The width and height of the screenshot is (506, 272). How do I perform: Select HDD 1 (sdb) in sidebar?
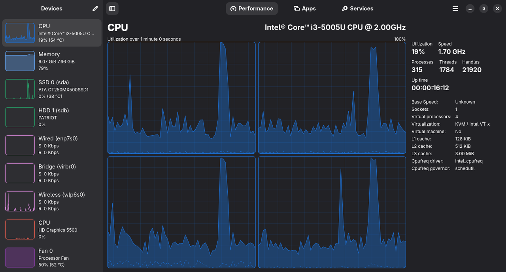tap(52, 117)
